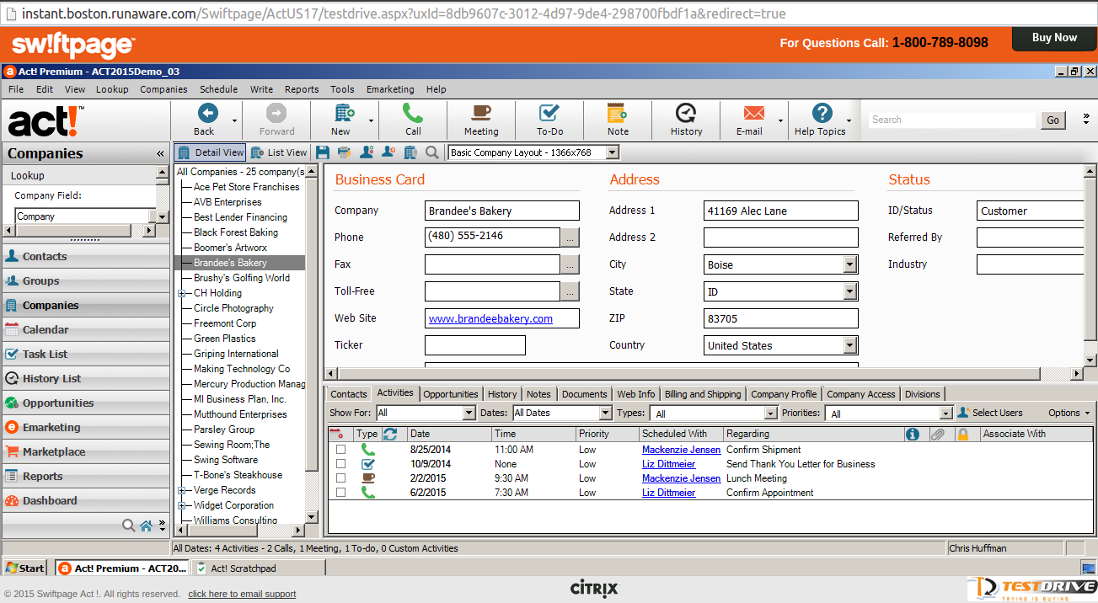The width and height of the screenshot is (1098, 603).
Task: Check the box for Send Thank You Letter
Action: [340, 464]
